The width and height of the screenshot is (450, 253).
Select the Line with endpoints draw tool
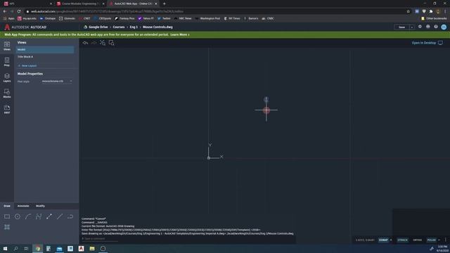click(x=49, y=216)
